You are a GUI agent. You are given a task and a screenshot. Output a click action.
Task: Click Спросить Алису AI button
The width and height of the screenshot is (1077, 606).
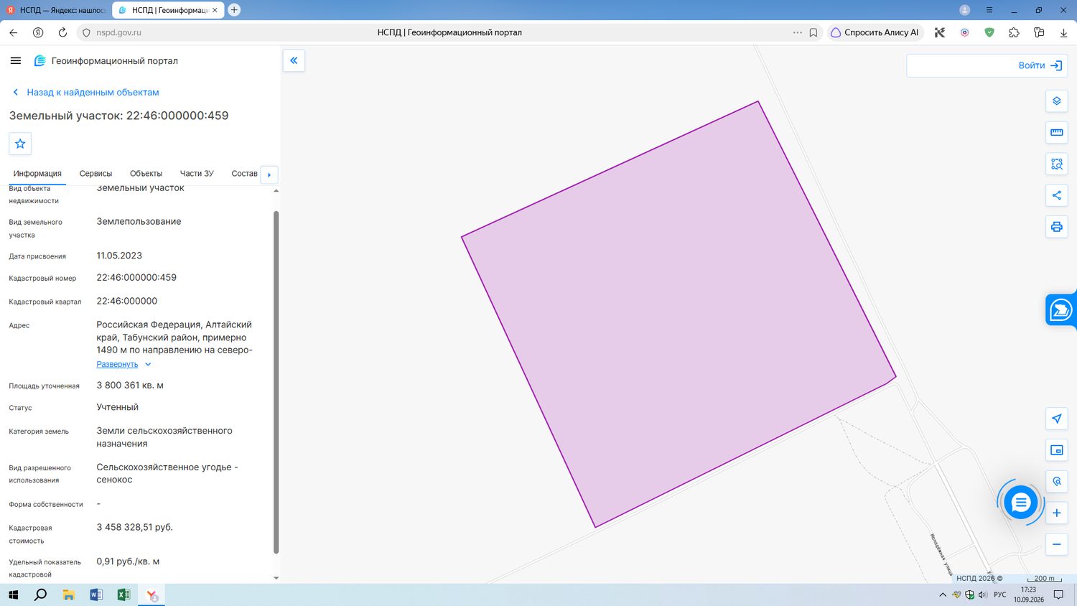coord(875,32)
